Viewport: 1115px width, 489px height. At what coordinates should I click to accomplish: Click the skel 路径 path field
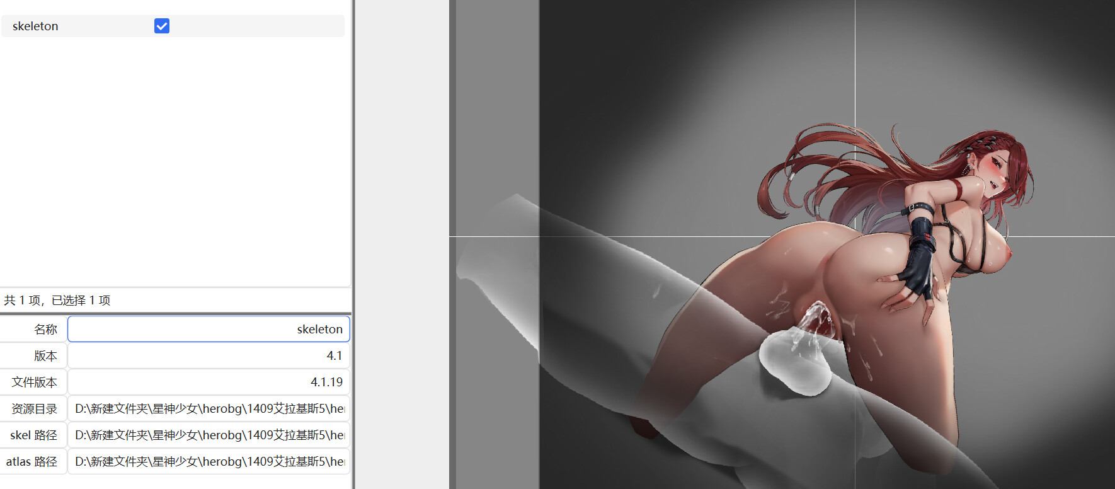209,435
